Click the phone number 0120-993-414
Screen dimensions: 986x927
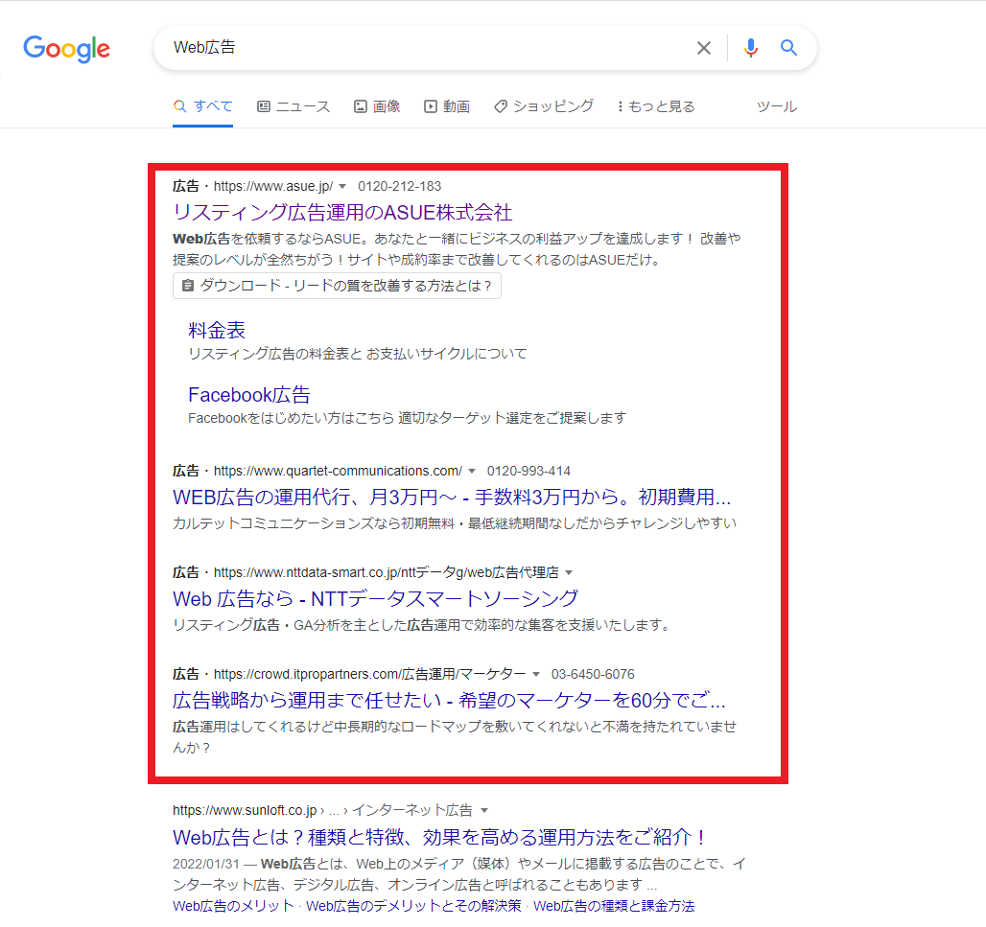coord(528,471)
